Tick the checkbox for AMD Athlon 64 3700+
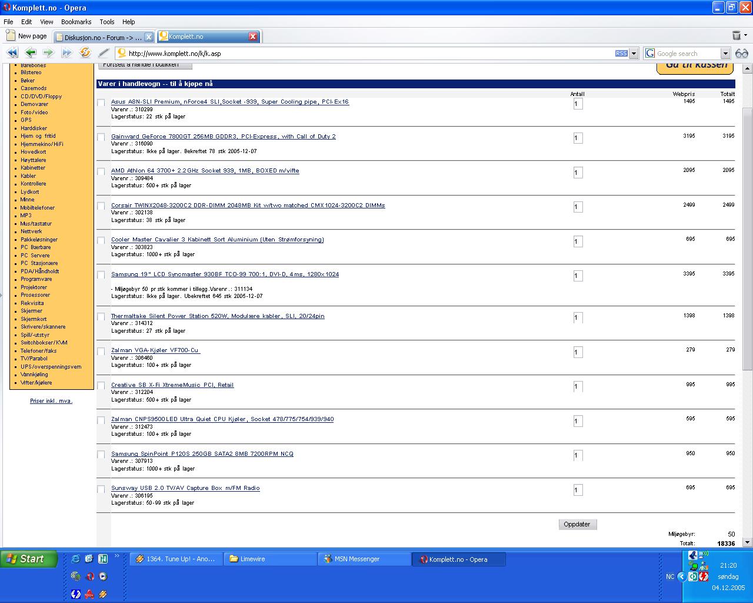The height and width of the screenshot is (603, 753). tap(101, 172)
